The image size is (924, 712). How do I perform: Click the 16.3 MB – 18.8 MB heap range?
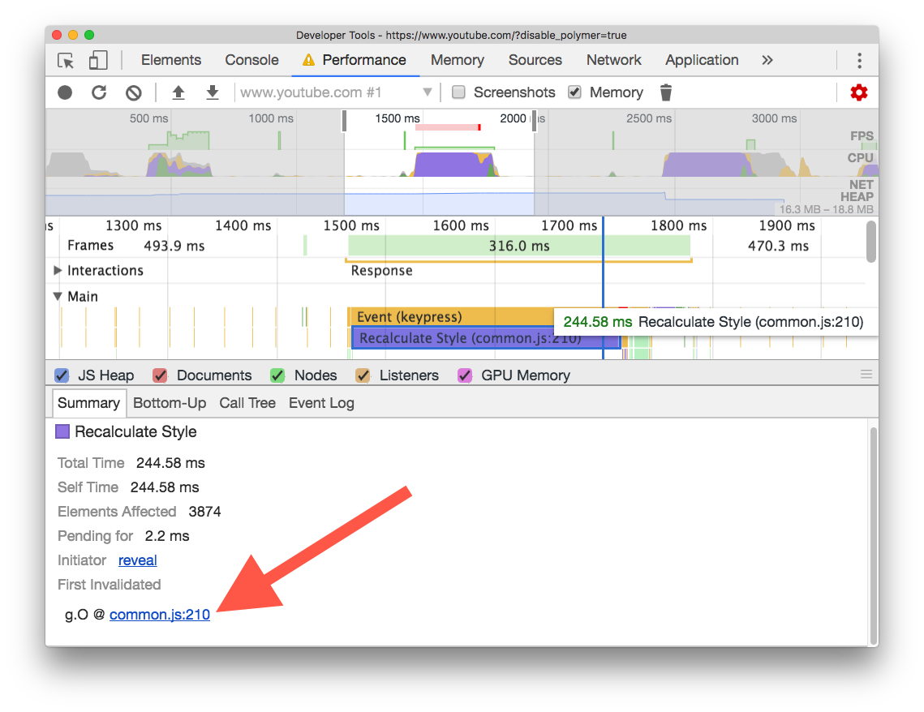point(826,209)
